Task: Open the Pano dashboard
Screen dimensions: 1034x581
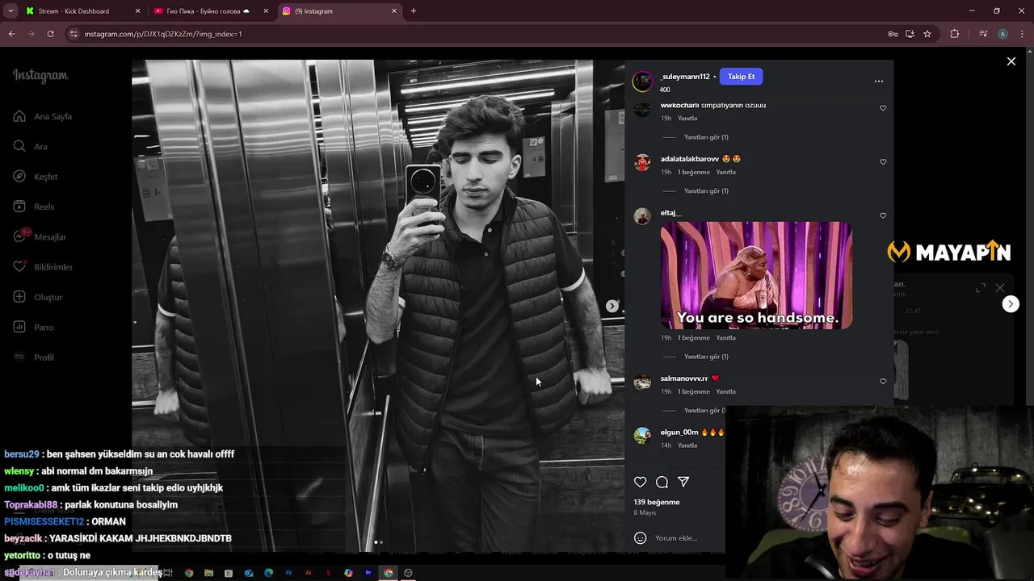Action: click(x=33, y=327)
